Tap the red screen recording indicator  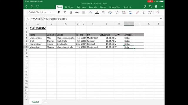pos(150,1)
